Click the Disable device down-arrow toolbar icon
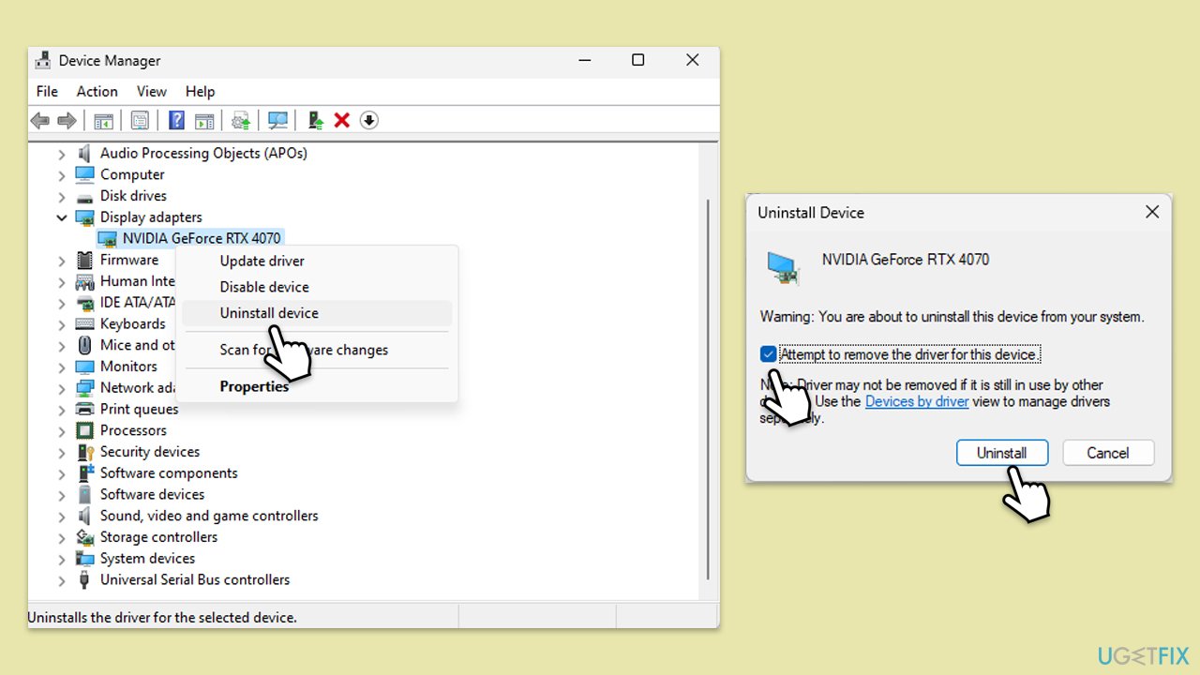1200x675 pixels. point(369,120)
